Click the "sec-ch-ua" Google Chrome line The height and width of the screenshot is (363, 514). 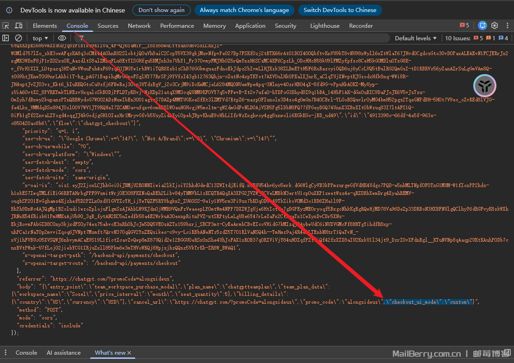(150, 139)
